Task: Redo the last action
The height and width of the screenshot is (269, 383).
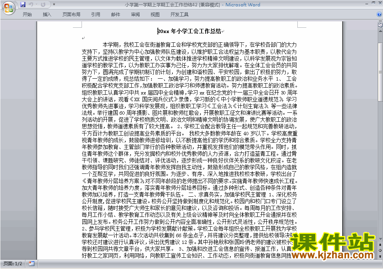Action: (43, 4)
